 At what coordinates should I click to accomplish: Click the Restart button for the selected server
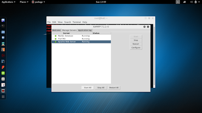136,44
